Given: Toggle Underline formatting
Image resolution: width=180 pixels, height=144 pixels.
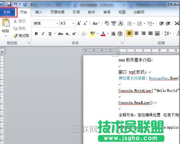Looking at the screenshot, I should [50, 34].
